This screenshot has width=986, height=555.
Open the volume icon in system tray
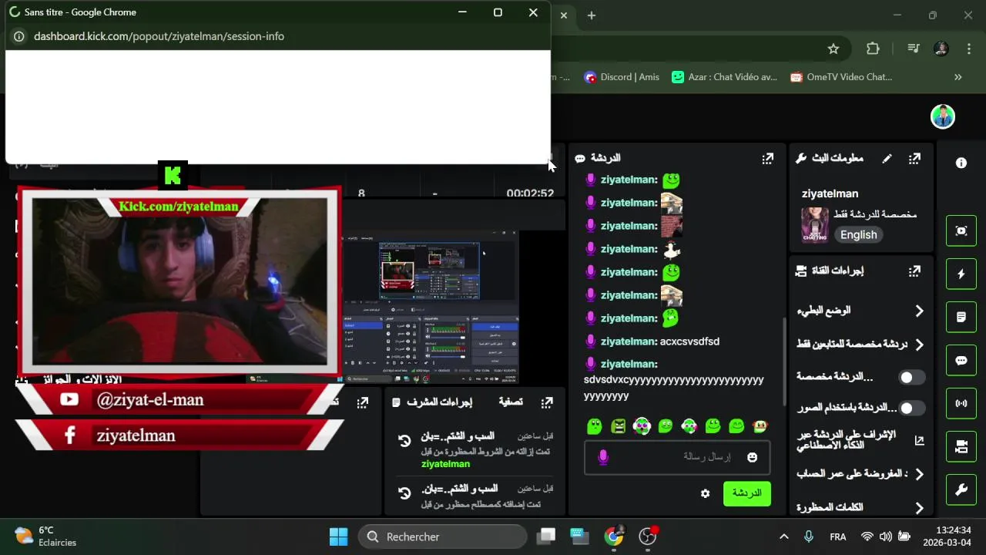886,536
